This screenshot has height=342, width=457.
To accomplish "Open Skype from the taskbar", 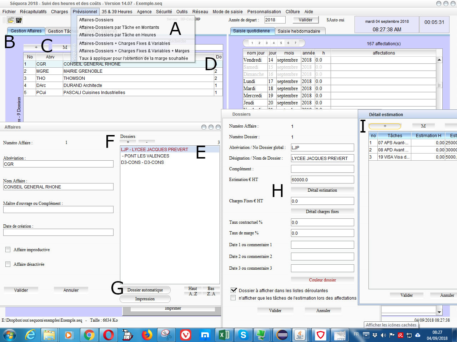I will point(243,335).
